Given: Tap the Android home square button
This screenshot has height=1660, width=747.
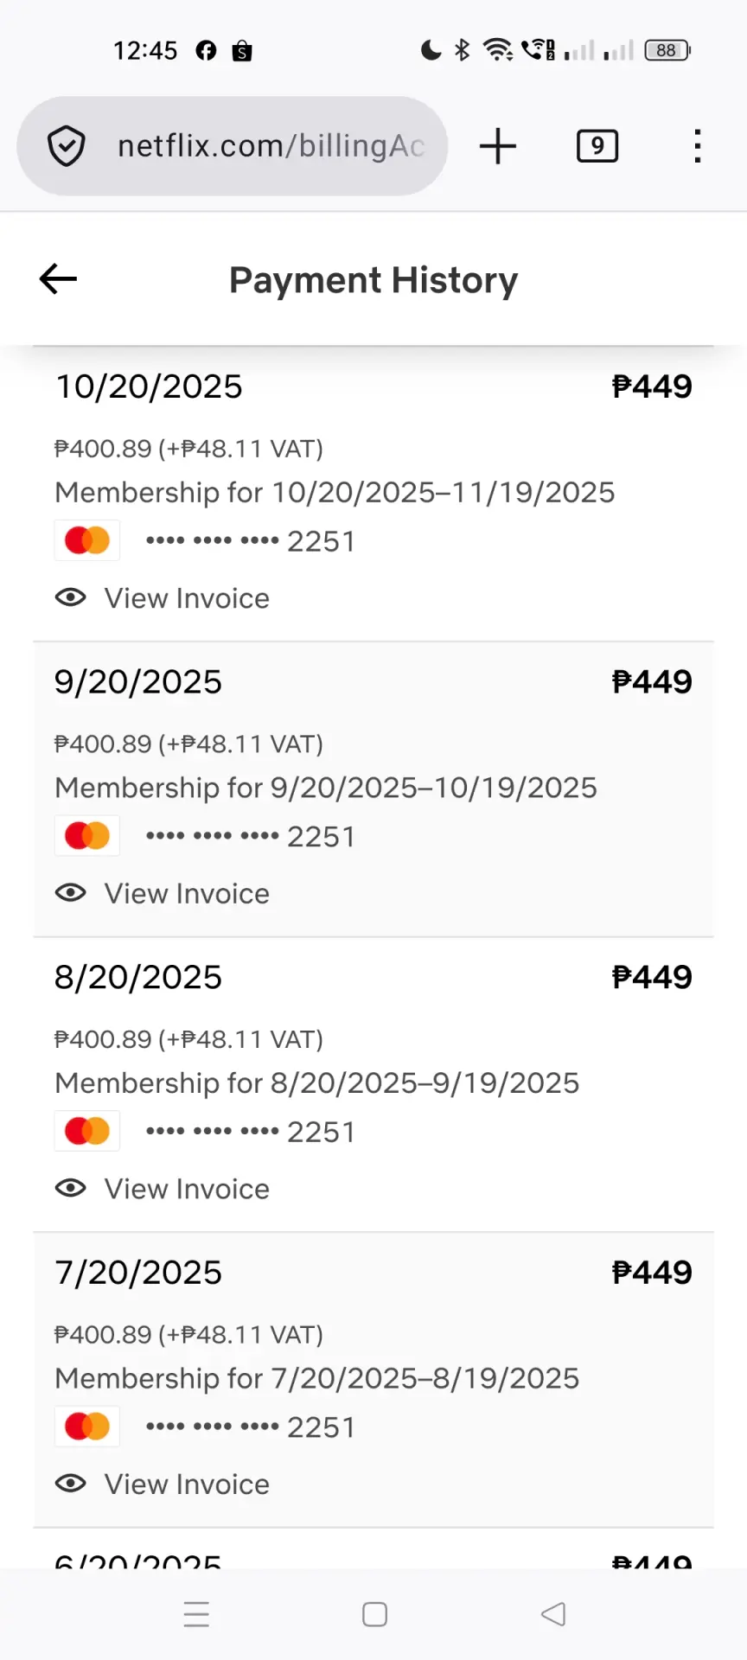Looking at the screenshot, I should click(374, 1614).
